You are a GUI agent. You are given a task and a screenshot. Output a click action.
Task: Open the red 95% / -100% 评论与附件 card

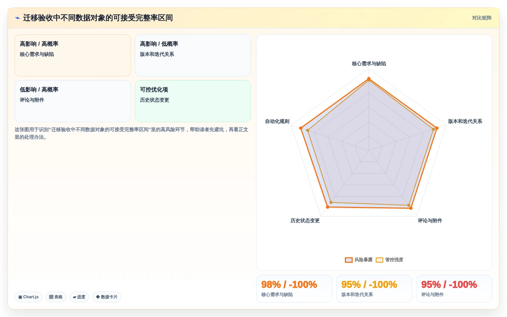[x=454, y=289]
